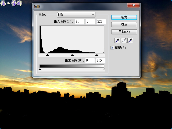Close the 色階 dialog

[133, 5]
